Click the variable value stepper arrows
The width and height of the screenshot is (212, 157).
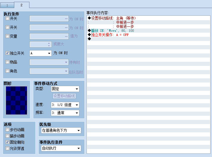(49, 44)
